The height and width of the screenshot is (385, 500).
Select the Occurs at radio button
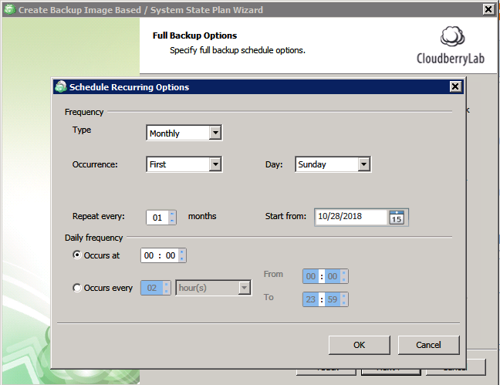[76, 255]
